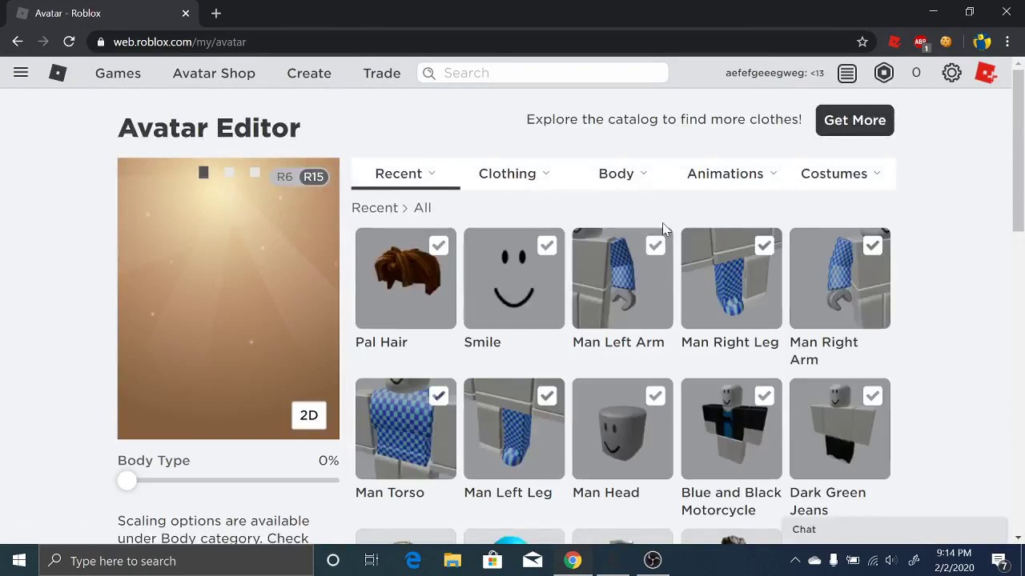
Task: Open the adblock extension icon
Action: 921,42
